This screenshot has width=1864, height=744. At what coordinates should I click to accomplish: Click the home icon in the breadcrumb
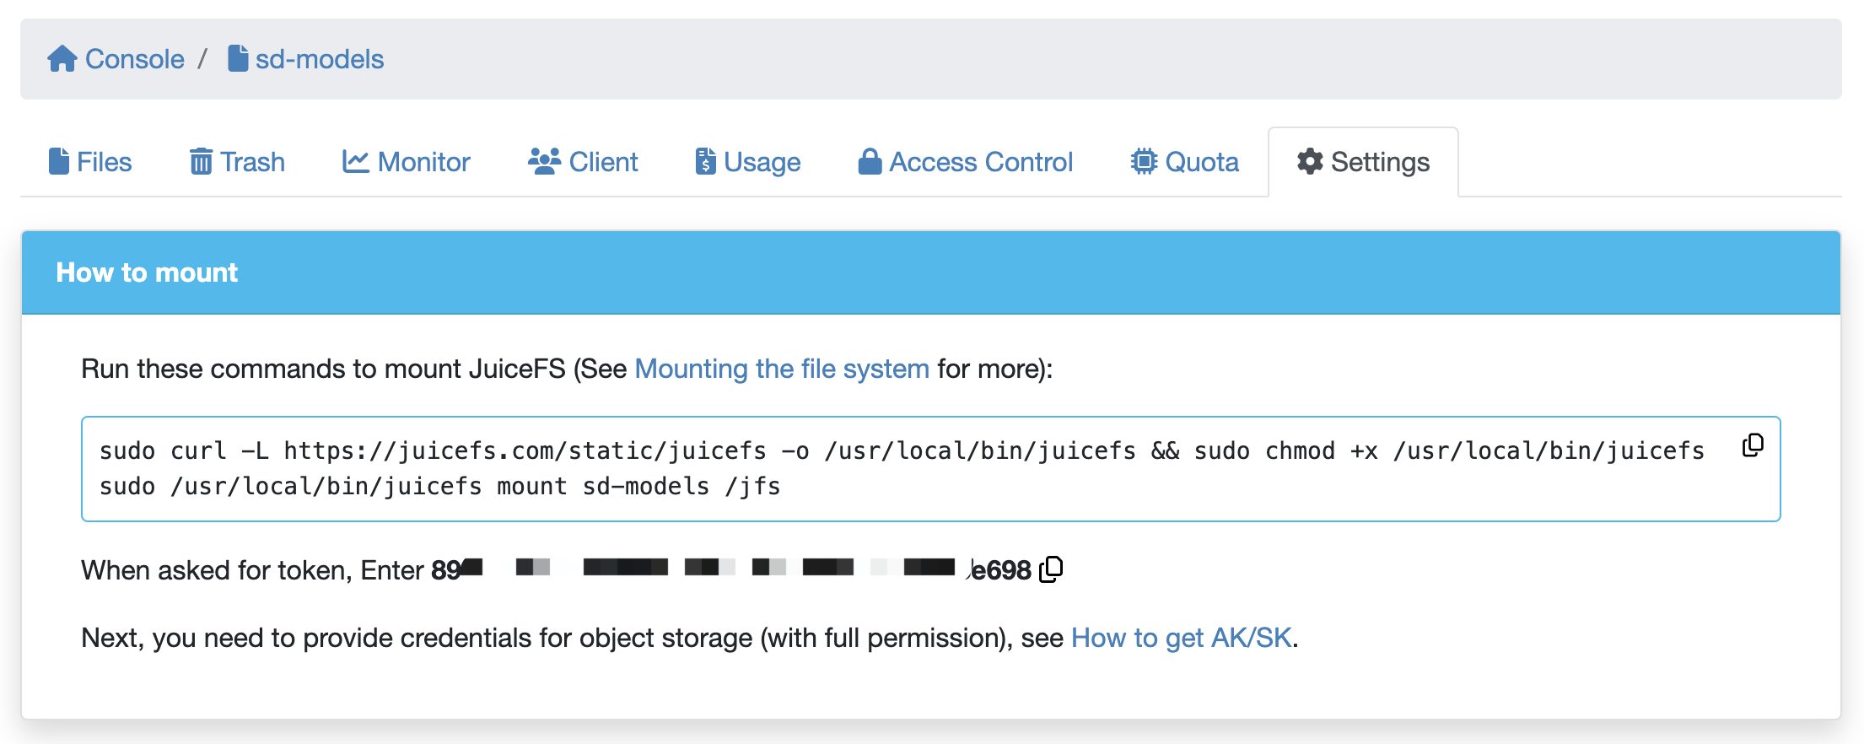point(62,58)
